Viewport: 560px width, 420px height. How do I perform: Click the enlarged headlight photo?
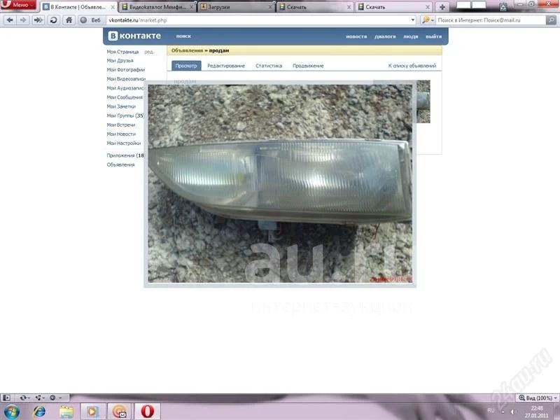pyautogui.click(x=280, y=183)
